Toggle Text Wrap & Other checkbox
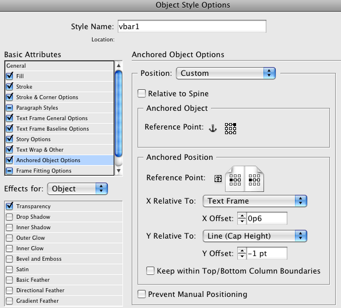The height and width of the screenshot is (308, 341). [x=9, y=149]
